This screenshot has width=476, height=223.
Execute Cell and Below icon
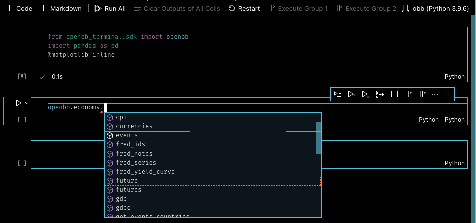pyautogui.click(x=366, y=94)
